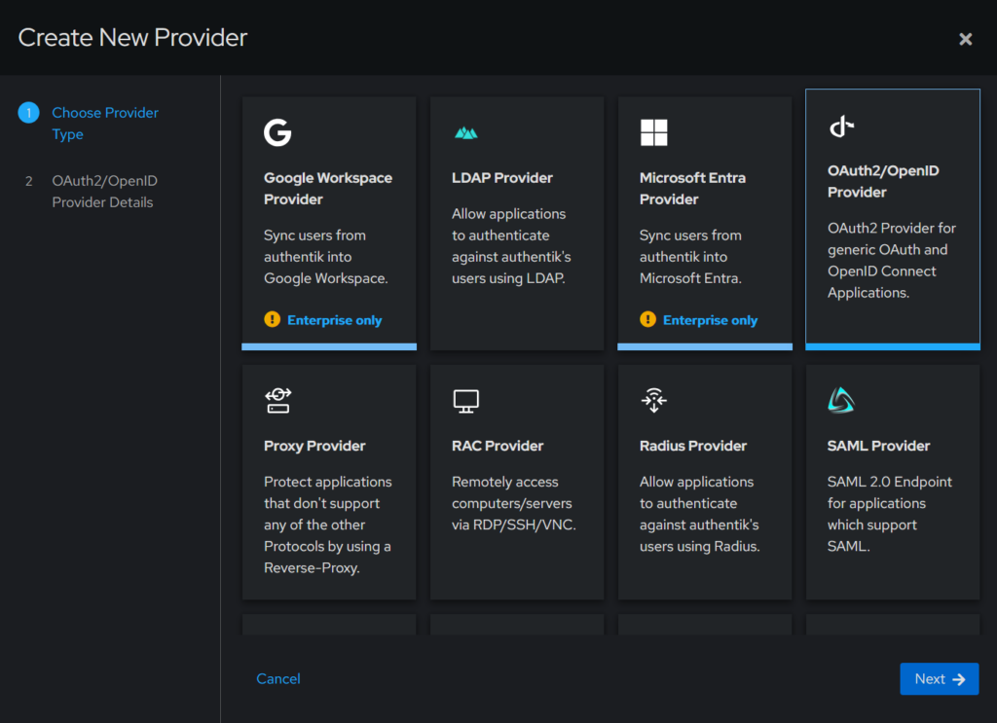Click Enterprise only label on Google Workspace card
The width and height of the screenshot is (997, 723).
point(335,320)
